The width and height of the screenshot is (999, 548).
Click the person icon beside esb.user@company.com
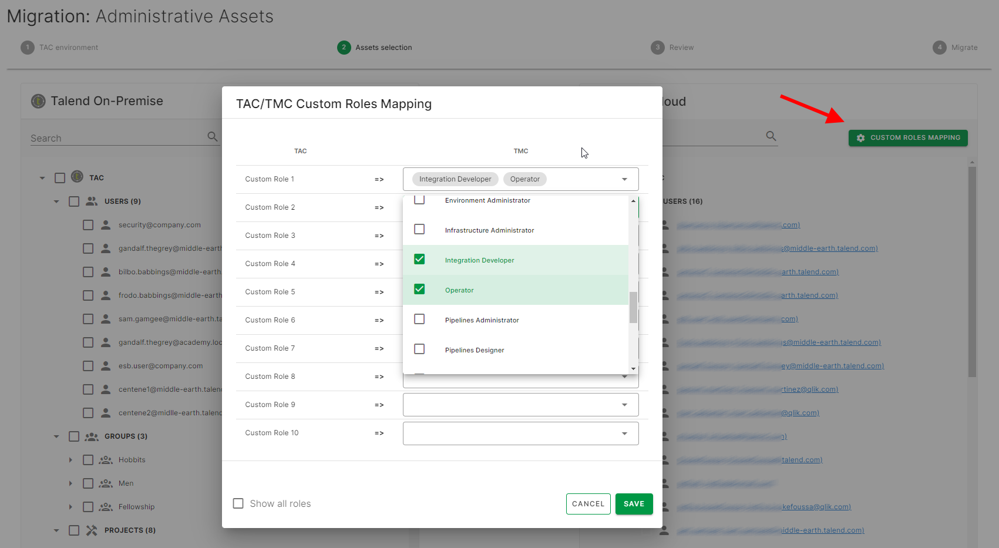[105, 365]
